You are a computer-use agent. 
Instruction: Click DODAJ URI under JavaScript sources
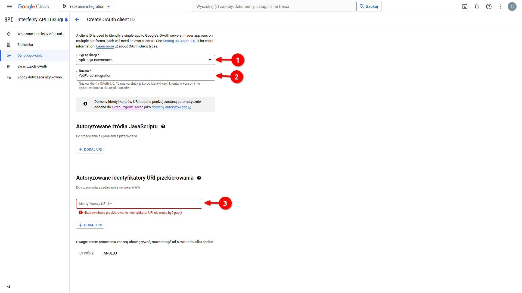click(x=90, y=149)
